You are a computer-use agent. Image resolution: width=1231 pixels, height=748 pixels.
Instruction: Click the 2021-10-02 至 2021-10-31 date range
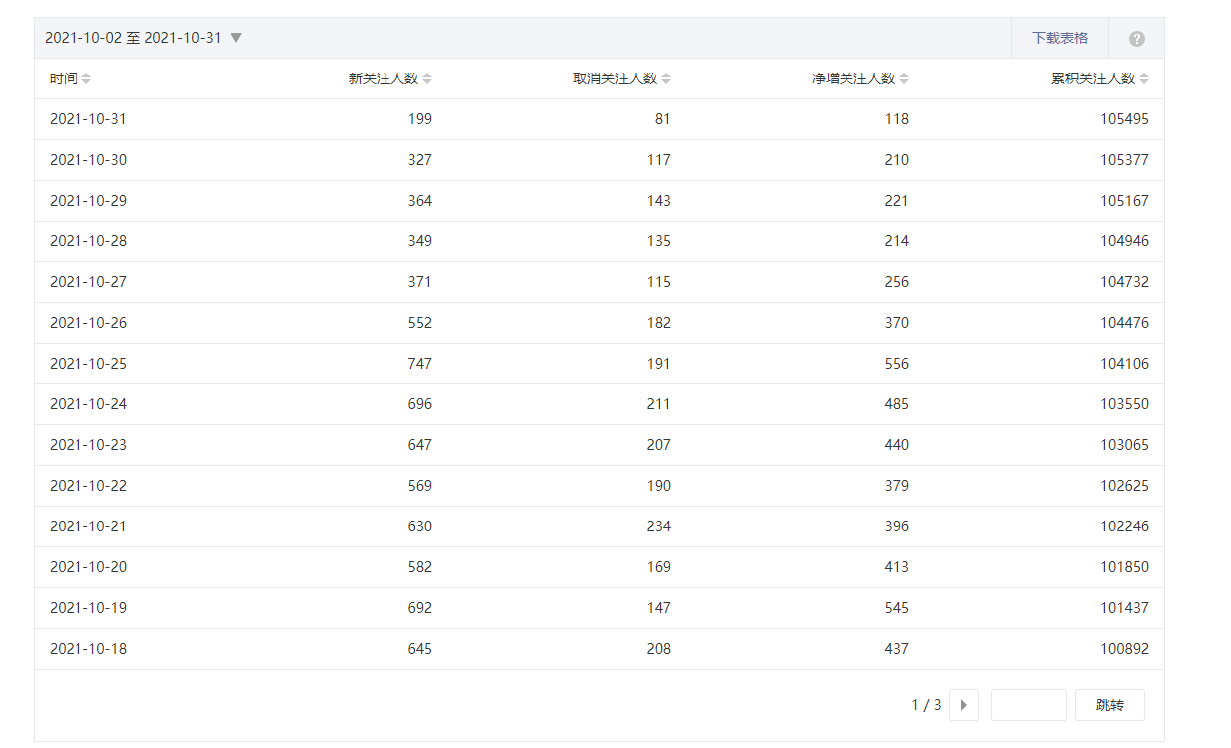pyautogui.click(x=133, y=38)
